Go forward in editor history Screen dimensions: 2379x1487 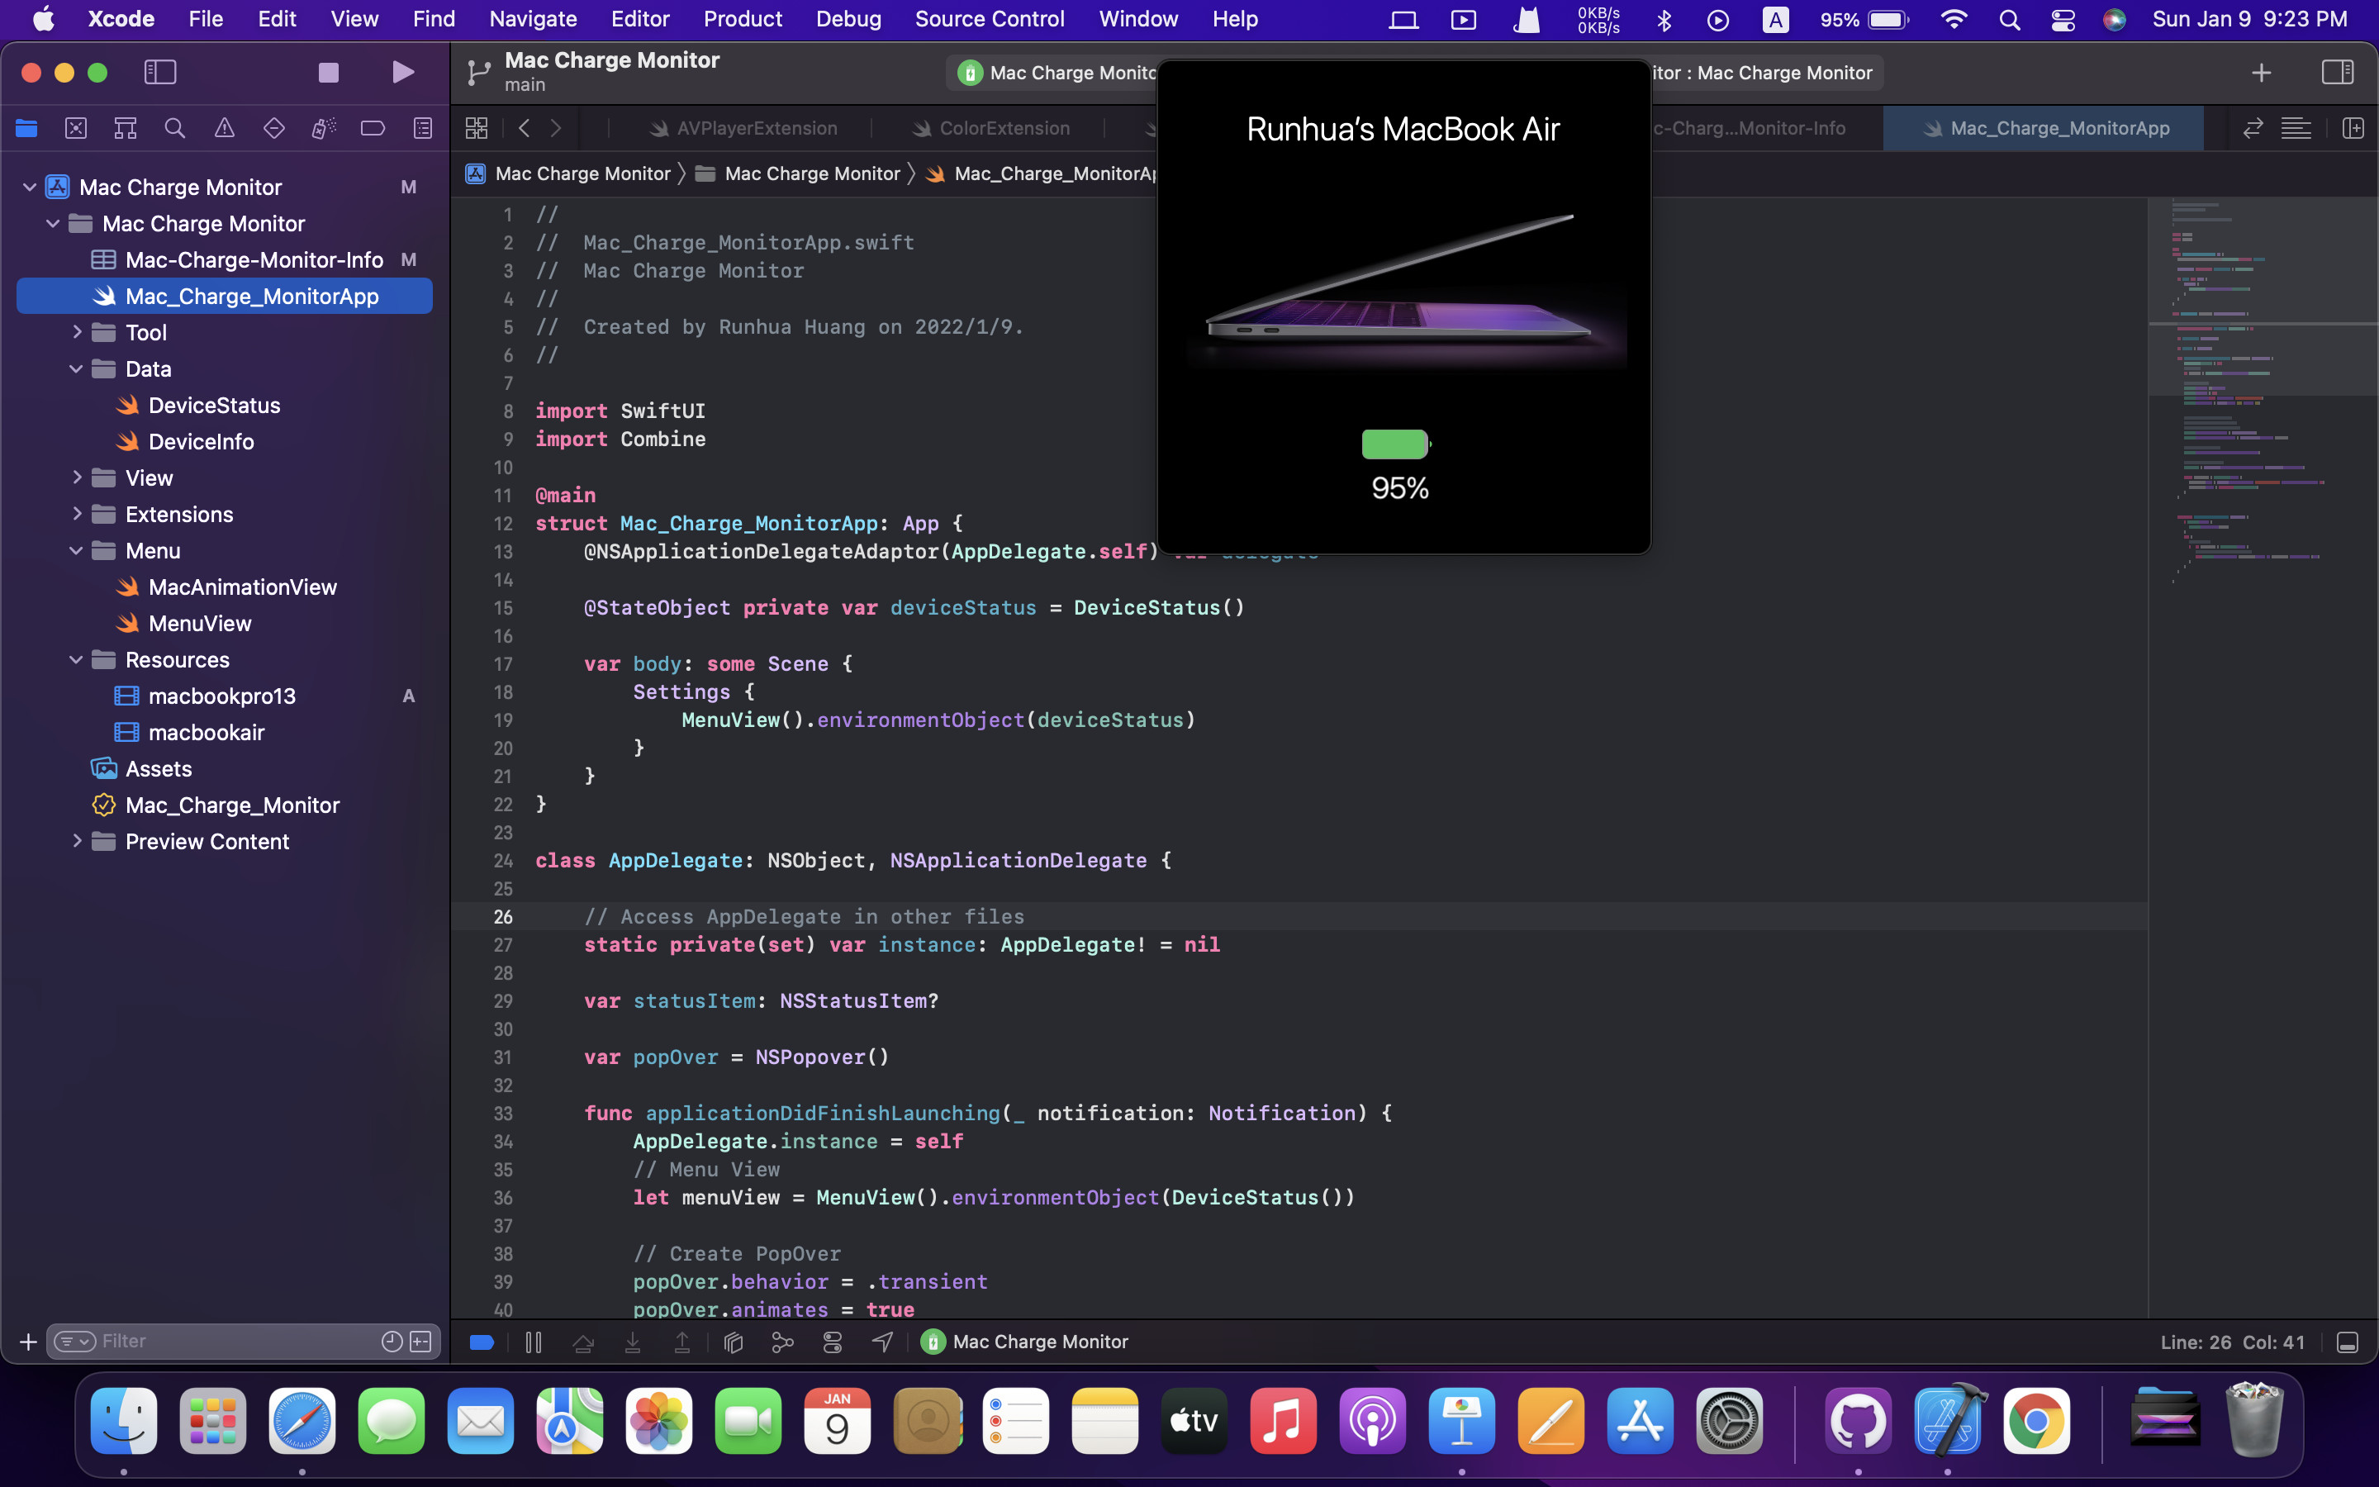557,128
